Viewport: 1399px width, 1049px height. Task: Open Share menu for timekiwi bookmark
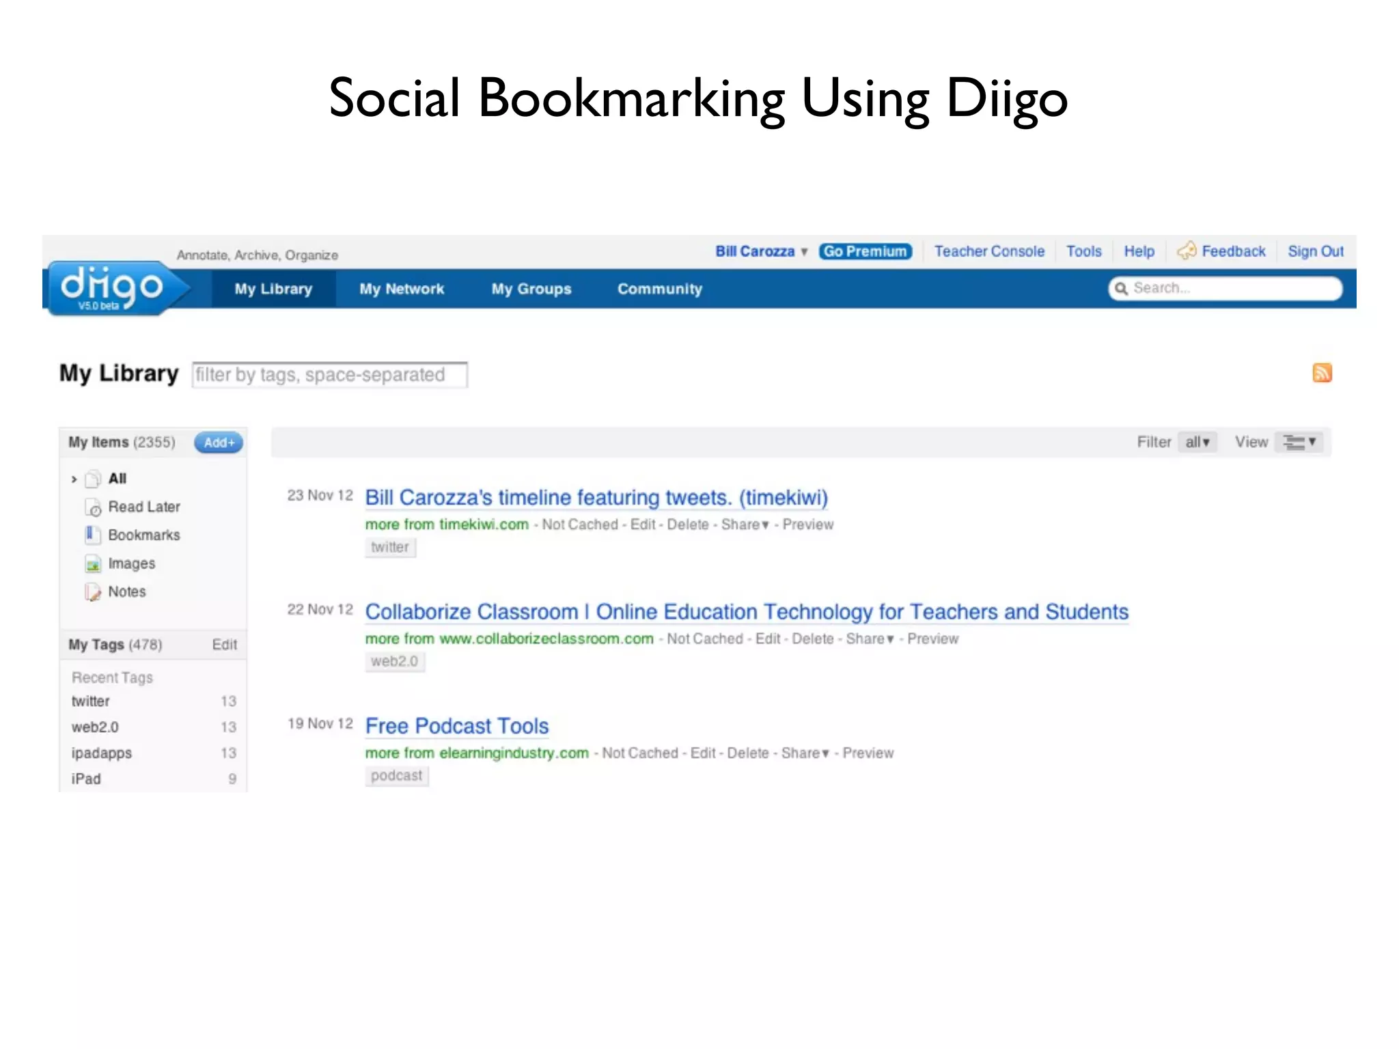click(x=745, y=524)
